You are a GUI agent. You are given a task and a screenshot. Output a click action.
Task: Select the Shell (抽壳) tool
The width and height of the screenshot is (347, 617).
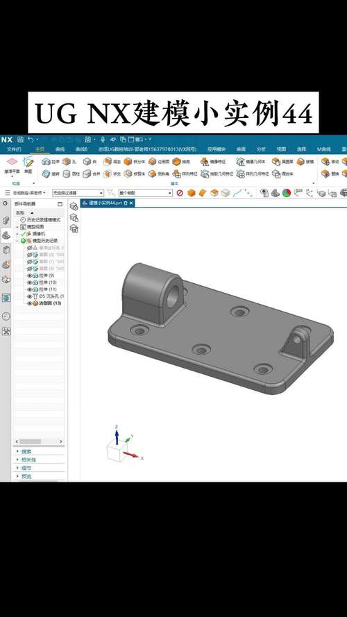pos(181,162)
